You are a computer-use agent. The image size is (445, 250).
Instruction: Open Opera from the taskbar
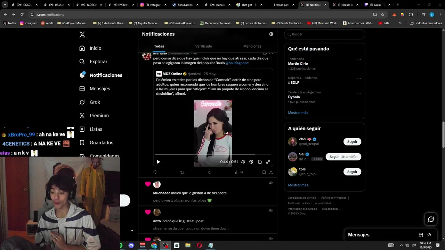point(199,245)
